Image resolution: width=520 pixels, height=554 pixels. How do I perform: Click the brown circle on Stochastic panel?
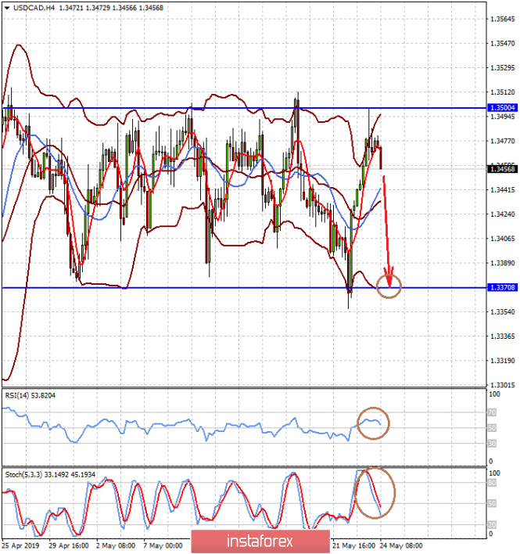tap(375, 493)
